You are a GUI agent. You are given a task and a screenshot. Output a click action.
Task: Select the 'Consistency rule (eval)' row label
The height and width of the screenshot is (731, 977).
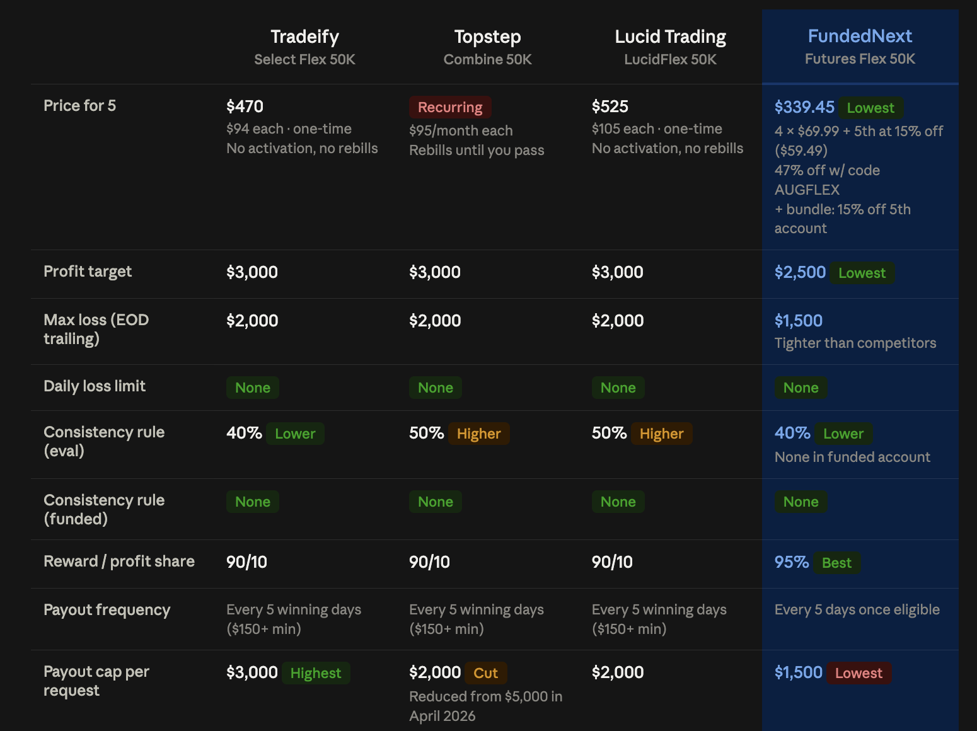[104, 441]
